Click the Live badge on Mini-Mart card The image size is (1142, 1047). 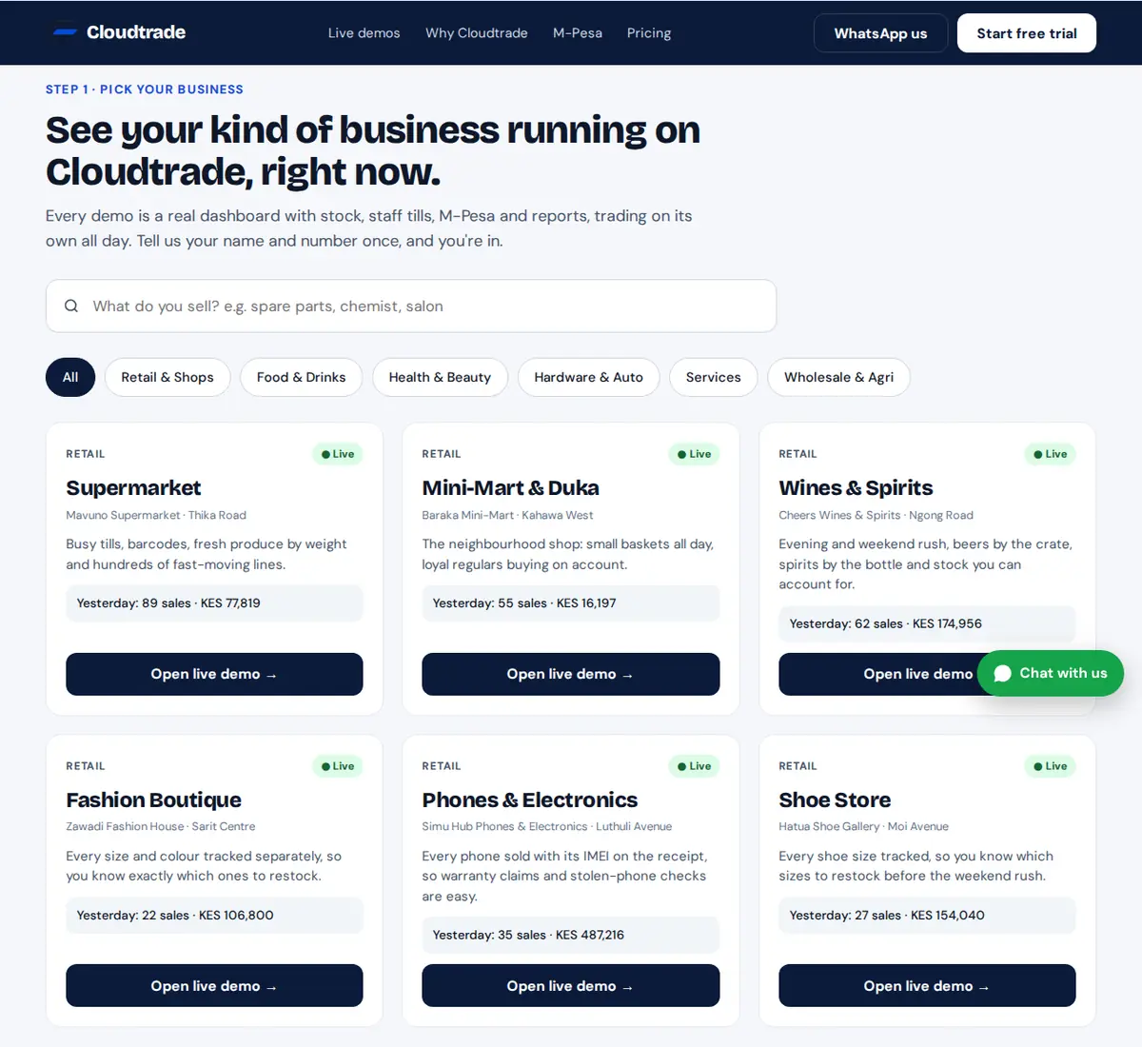click(694, 454)
